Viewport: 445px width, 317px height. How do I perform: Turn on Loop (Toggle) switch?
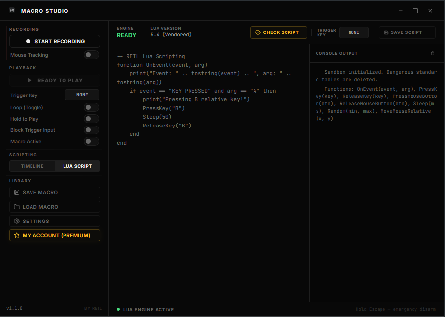92,107
